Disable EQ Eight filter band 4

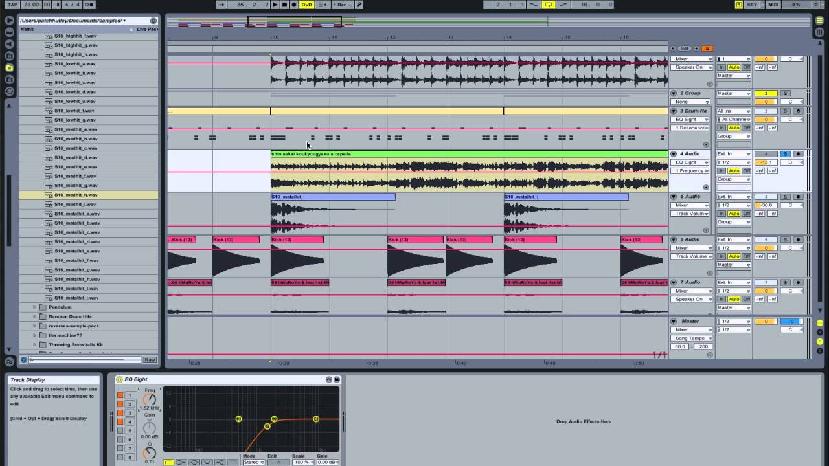point(120,422)
